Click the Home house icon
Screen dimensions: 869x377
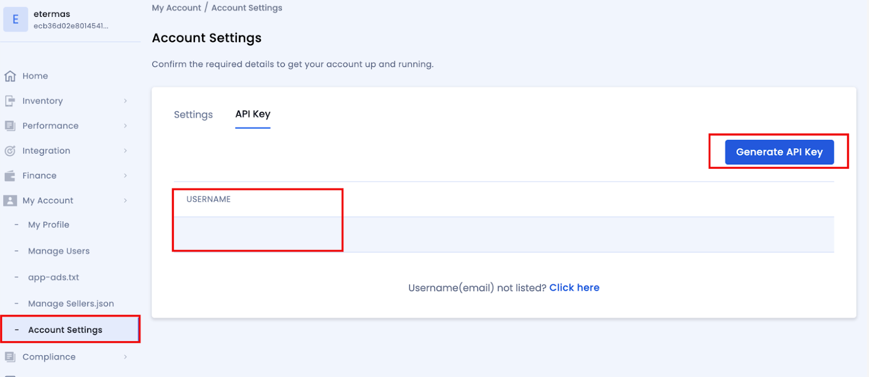(10, 76)
